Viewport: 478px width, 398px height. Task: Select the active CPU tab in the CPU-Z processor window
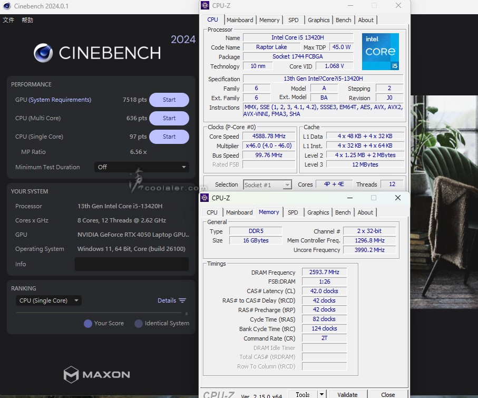(212, 20)
